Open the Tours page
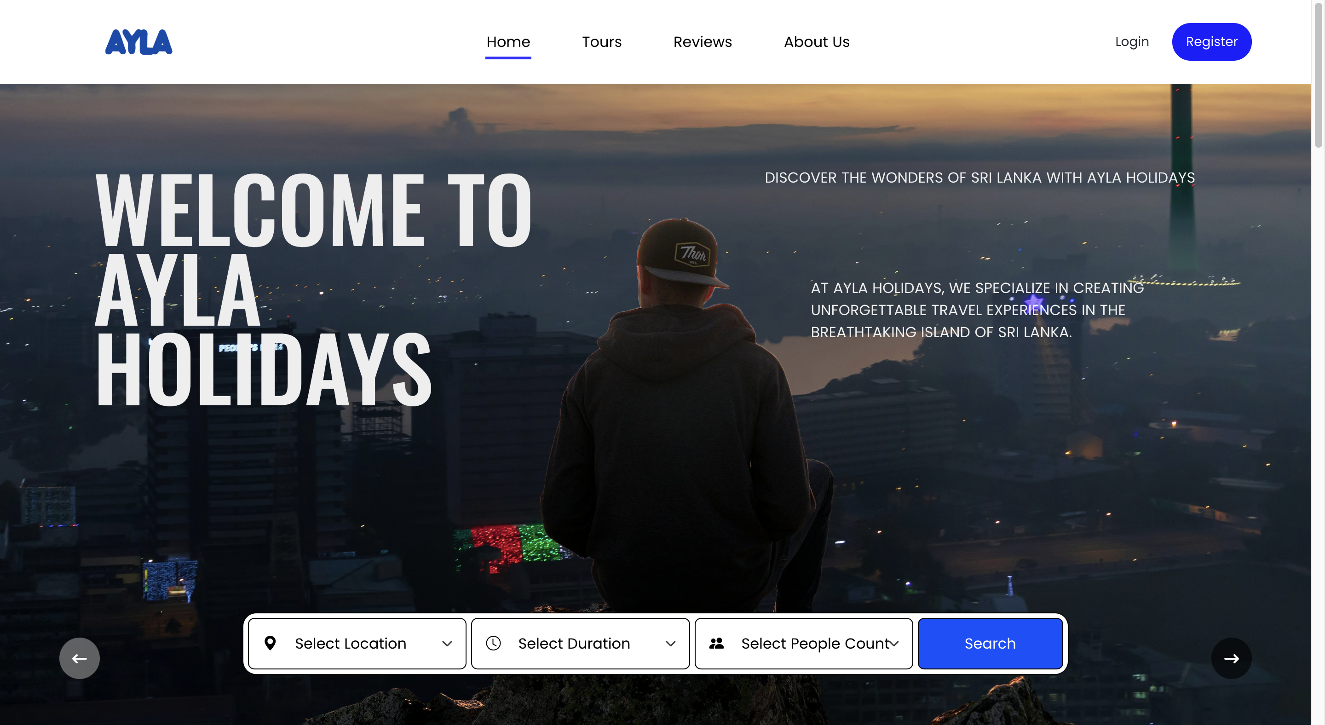The width and height of the screenshot is (1325, 725). [x=602, y=42]
